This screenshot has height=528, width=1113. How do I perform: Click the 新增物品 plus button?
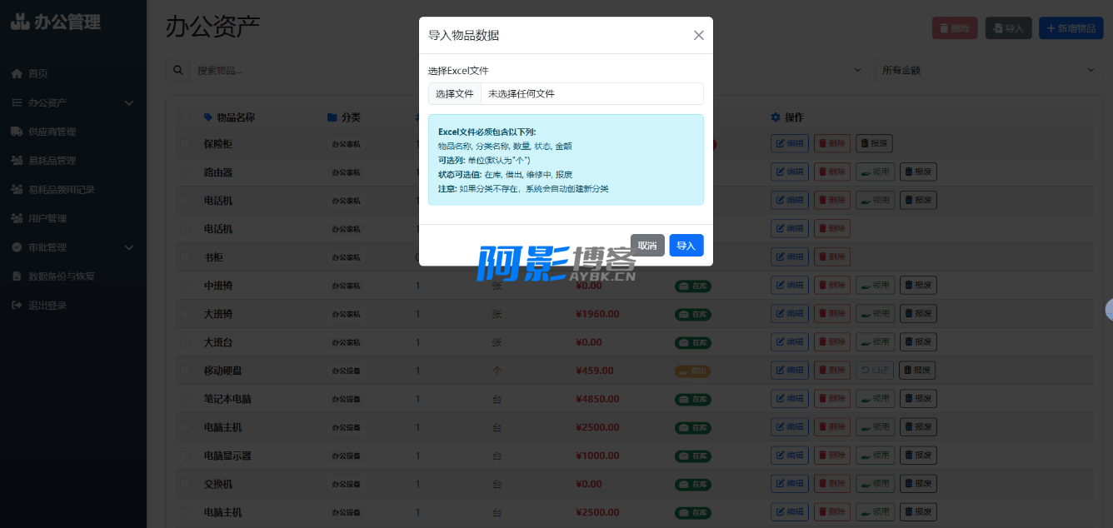coord(1071,28)
